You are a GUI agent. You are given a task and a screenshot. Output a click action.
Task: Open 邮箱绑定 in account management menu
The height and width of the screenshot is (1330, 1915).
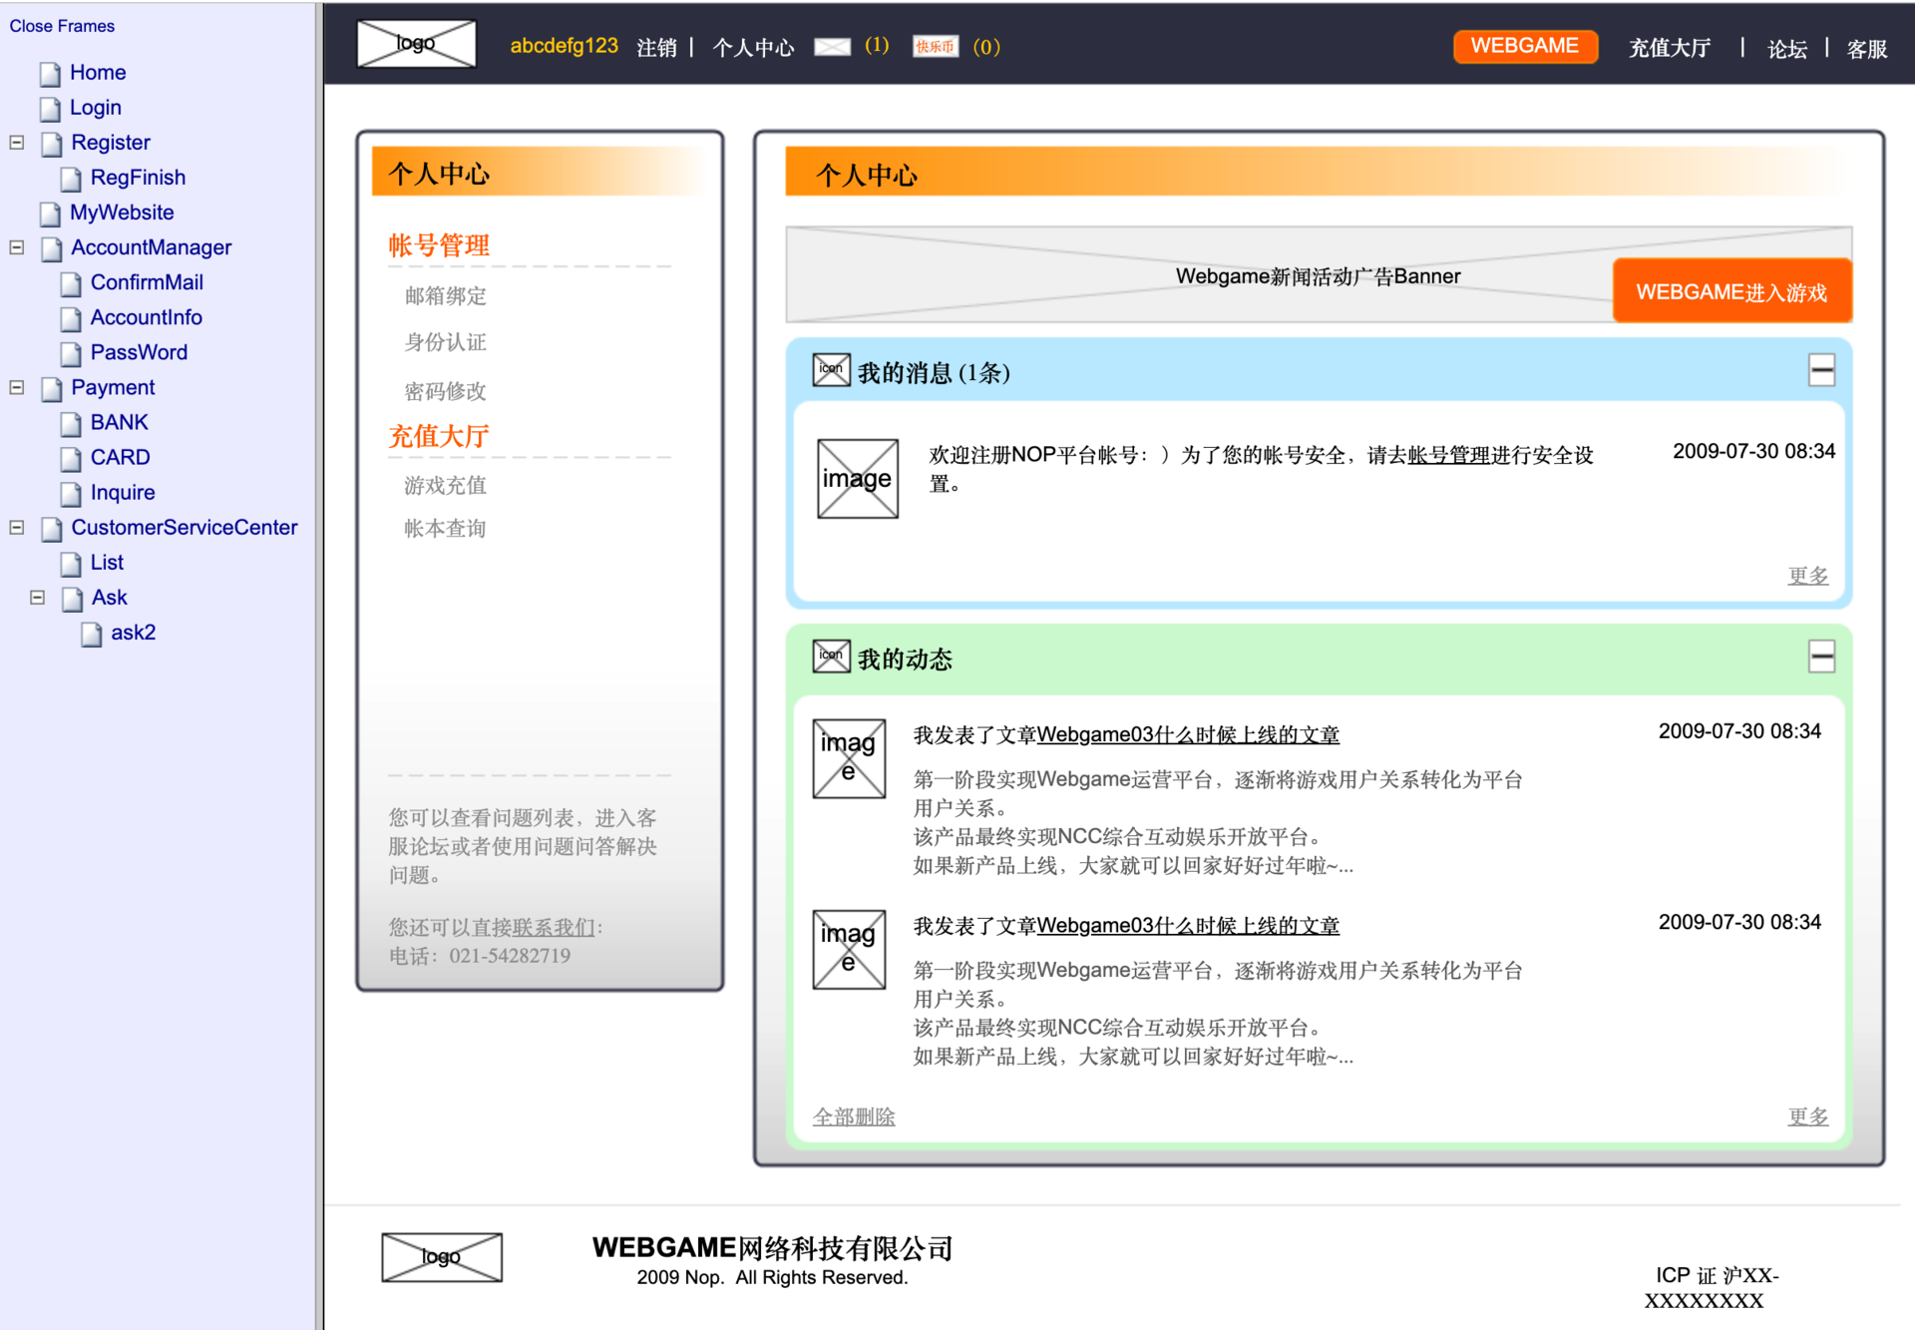click(x=445, y=296)
